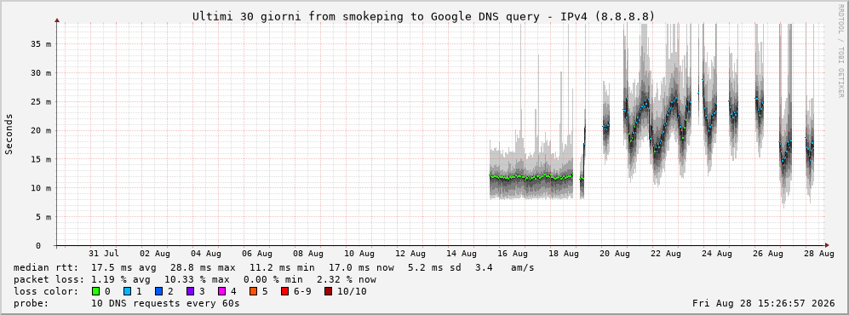Click the magenta loss color 4 swatch
Viewport: 849px width, 315px height.
point(222,291)
